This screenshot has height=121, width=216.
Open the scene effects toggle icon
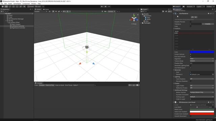tap(59, 11)
